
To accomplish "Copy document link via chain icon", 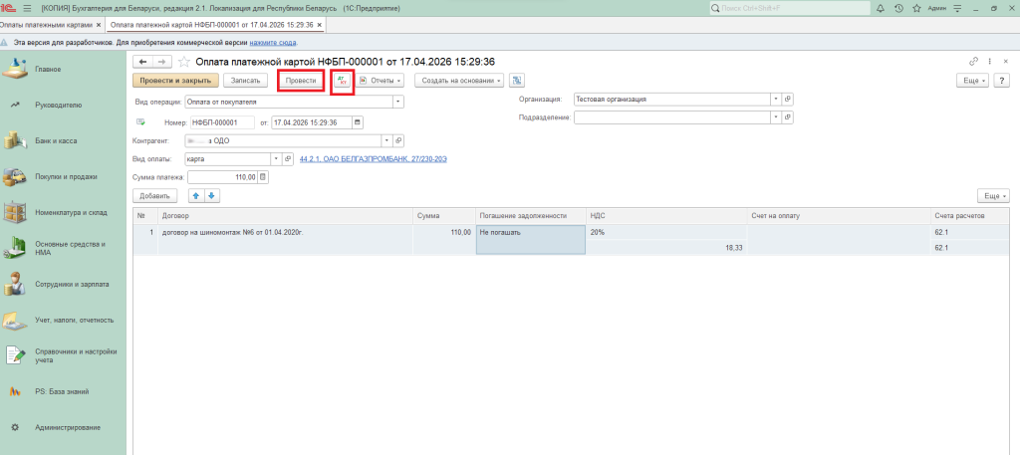I will [973, 62].
